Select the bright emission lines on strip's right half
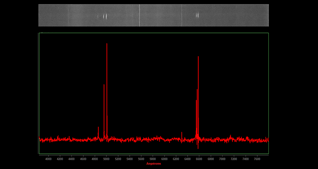Image resolution: width=318 pixels, height=169 pixels. (x=198, y=15)
